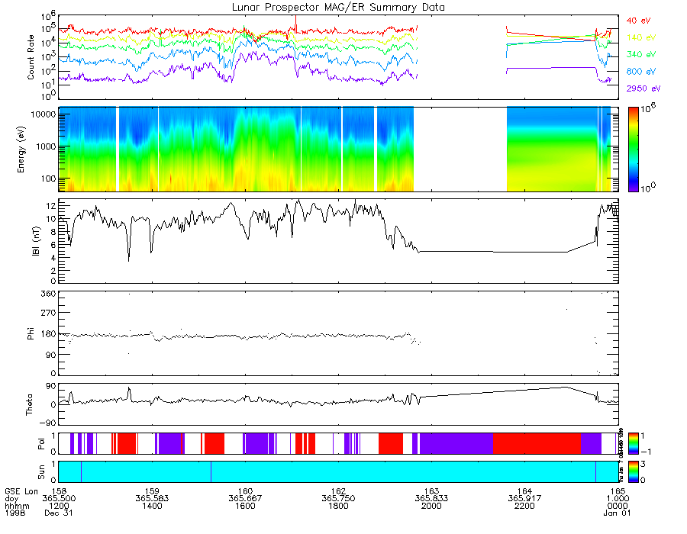Click the cyan Sun indicator strip
This screenshot has width=687, height=534.
(x=338, y=472)
